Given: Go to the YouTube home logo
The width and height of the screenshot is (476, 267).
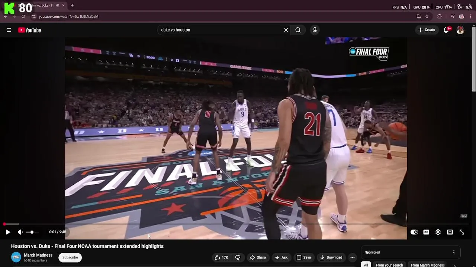Looking at the screenshot, I should (29, 30).
